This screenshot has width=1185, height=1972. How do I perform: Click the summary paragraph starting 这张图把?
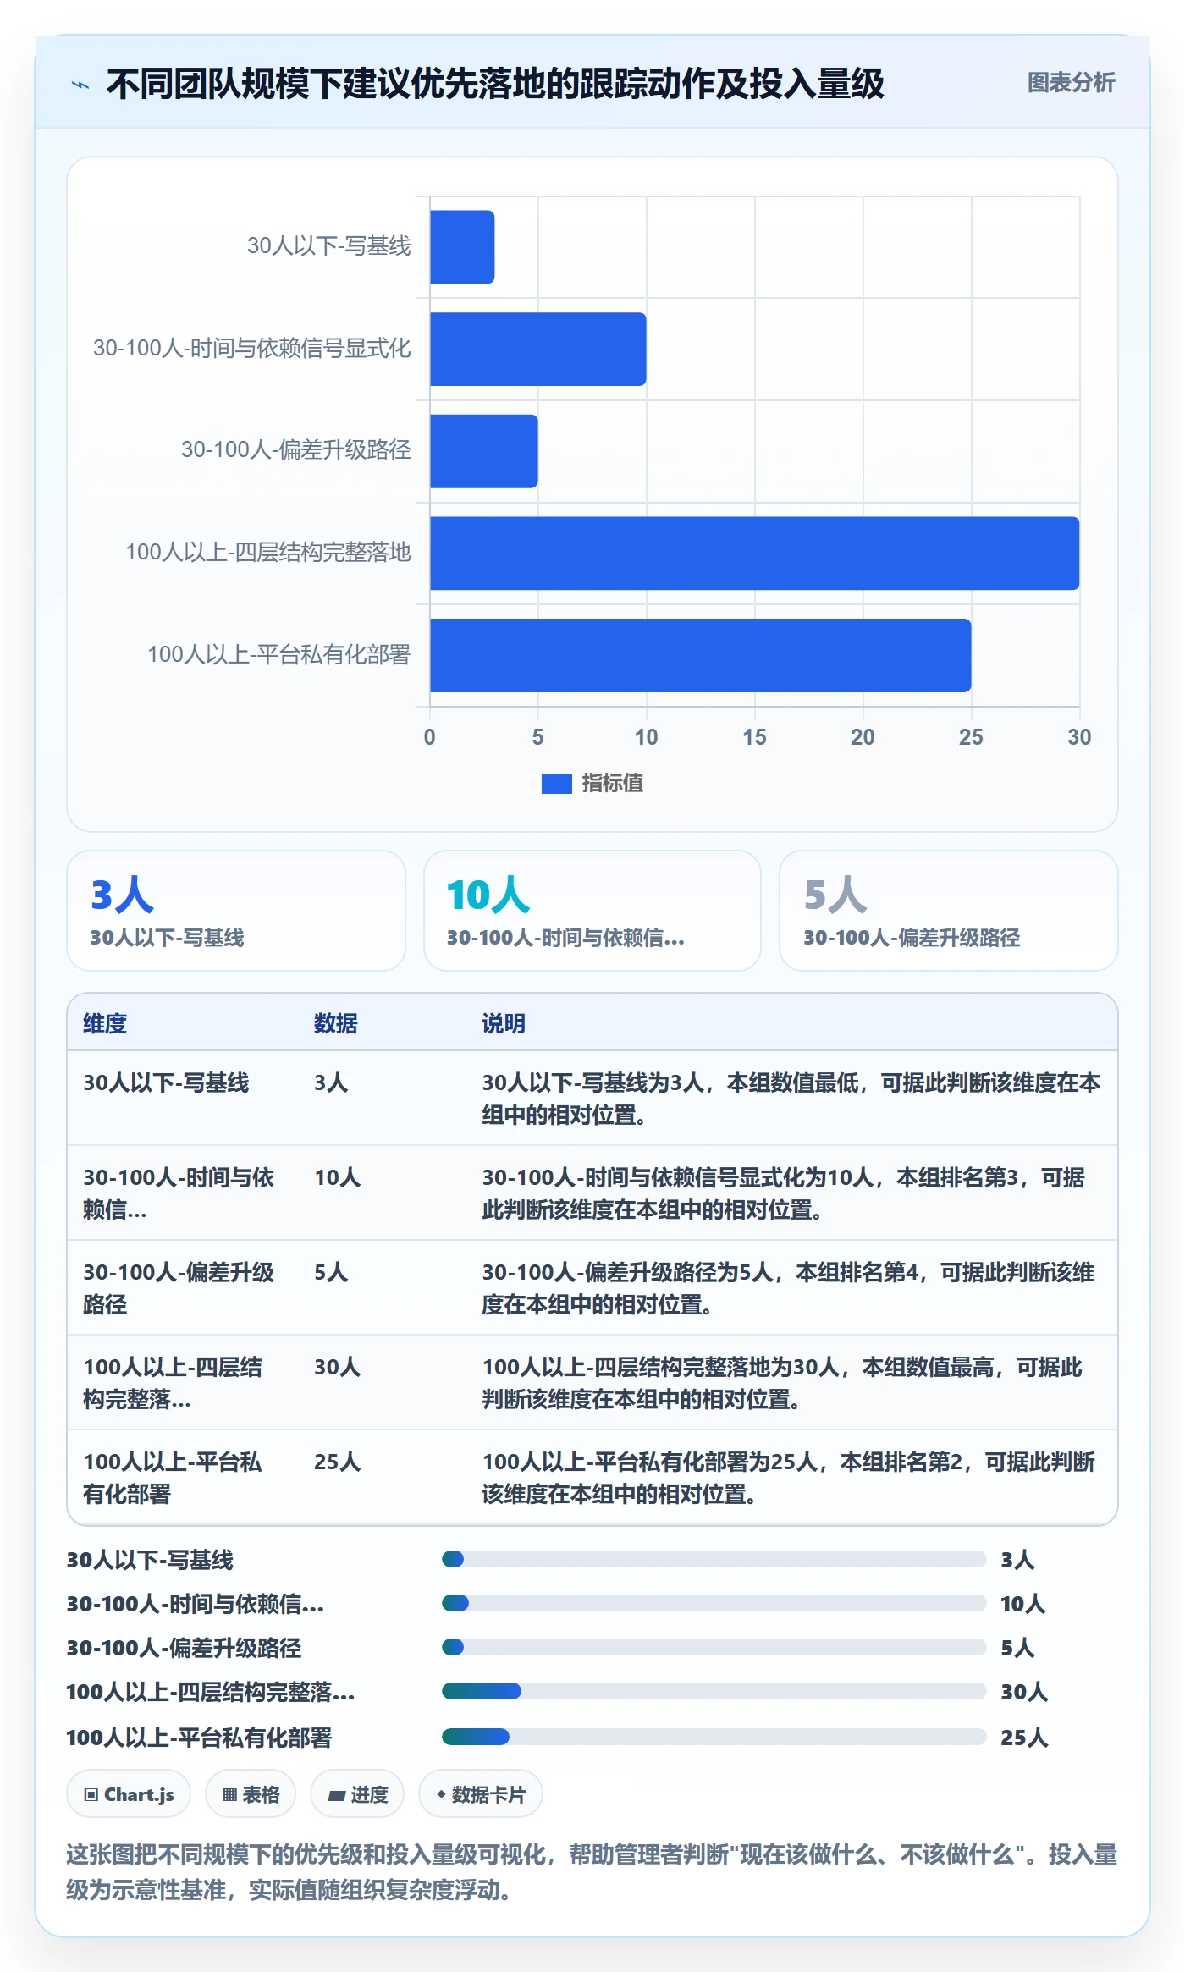592,1872
